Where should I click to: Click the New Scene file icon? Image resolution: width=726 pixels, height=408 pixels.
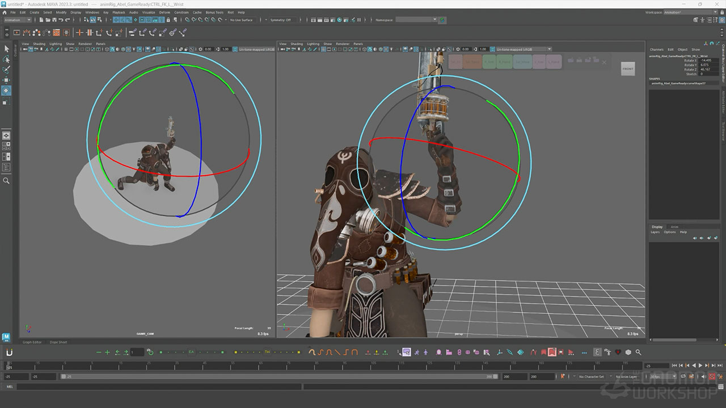[x=41, y=20]
